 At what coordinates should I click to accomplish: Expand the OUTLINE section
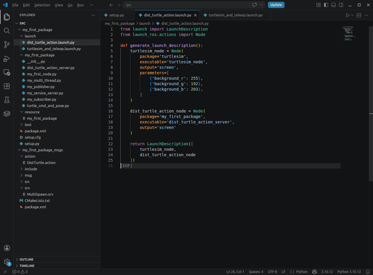pos(57,259)
